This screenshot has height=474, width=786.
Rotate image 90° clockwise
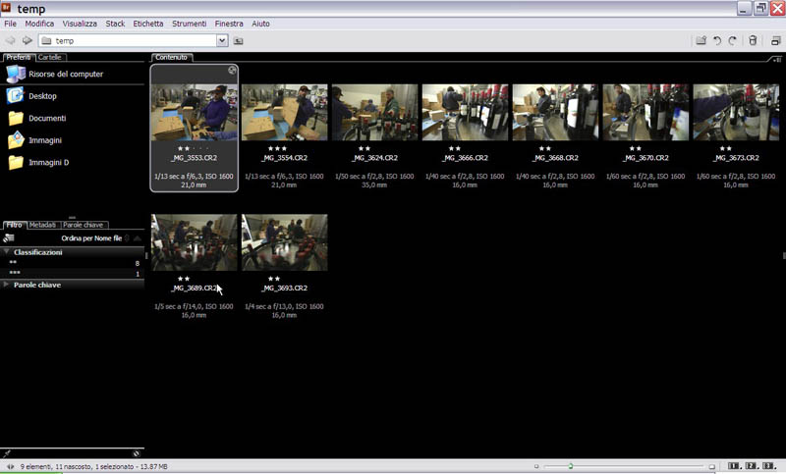coord(732,40)
